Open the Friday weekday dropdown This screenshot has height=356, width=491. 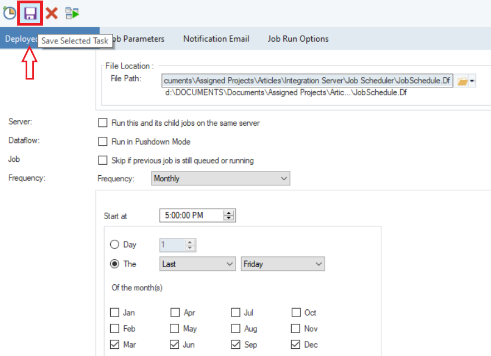click(283, 264)
